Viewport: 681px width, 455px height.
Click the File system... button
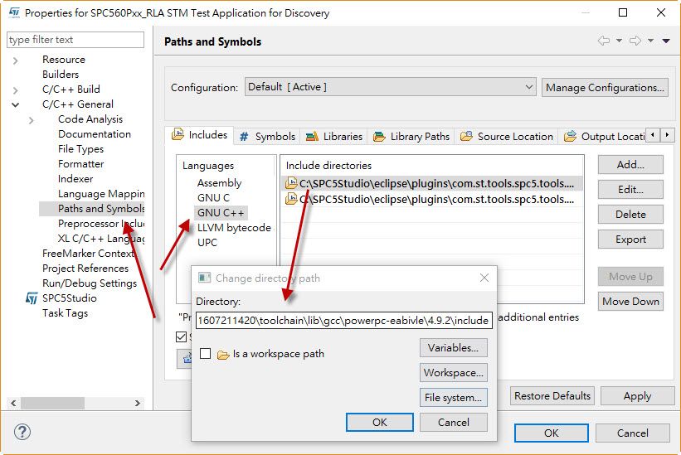click(x=454, y=397)
